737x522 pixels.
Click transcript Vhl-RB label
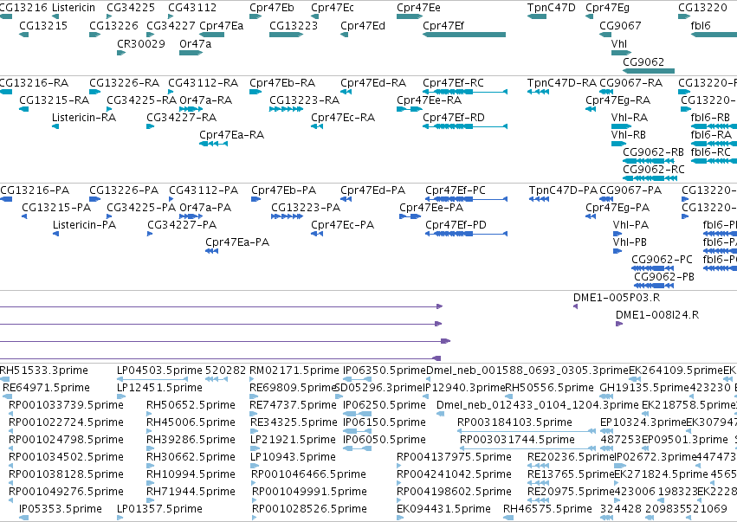point(629,135)
